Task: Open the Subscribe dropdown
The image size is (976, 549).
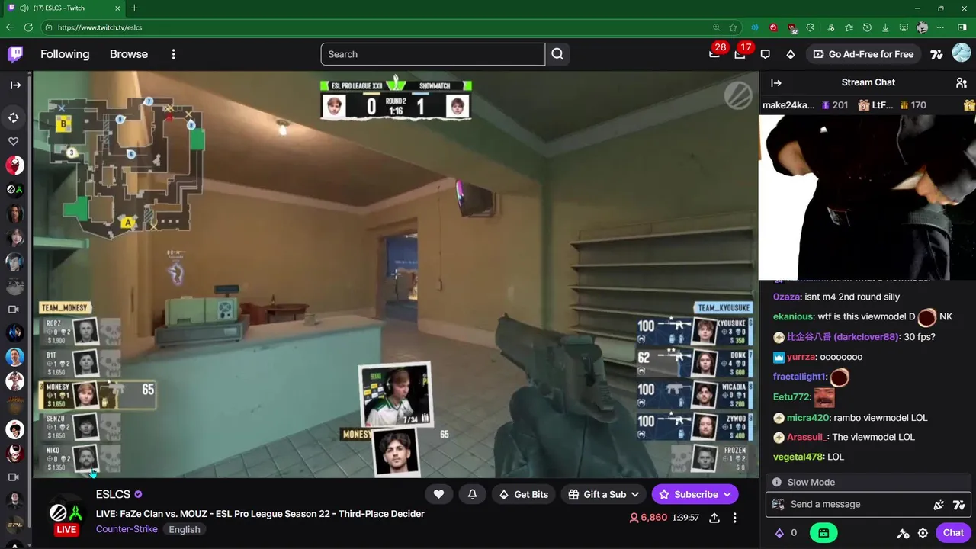Action: coord(695,494)
